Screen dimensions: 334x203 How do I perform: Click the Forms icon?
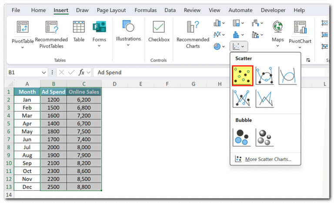point(99,27)
